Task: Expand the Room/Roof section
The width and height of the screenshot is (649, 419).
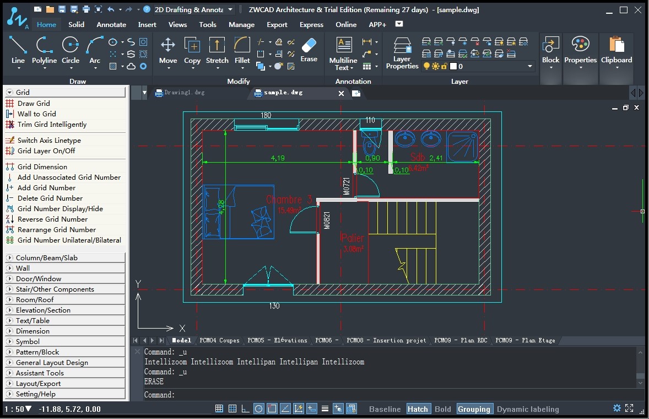Action: click(x=64, y=299)
